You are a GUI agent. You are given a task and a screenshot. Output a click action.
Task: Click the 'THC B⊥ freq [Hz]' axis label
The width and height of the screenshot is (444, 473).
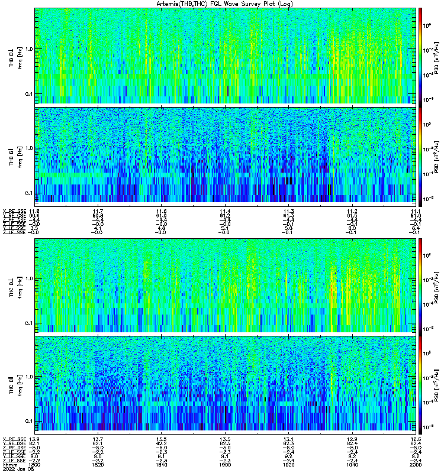coord(15,287)
